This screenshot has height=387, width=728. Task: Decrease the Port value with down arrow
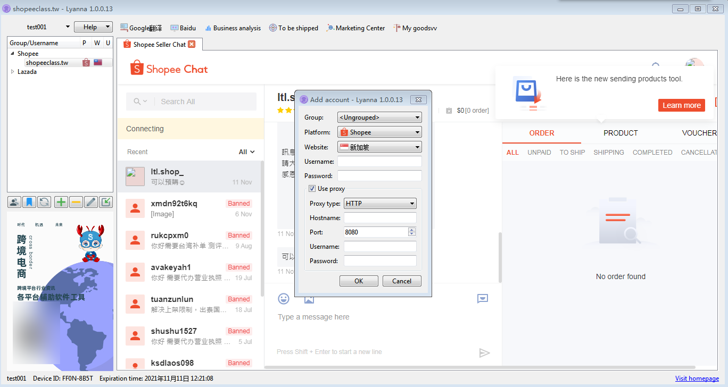click(x=411, y=234)
